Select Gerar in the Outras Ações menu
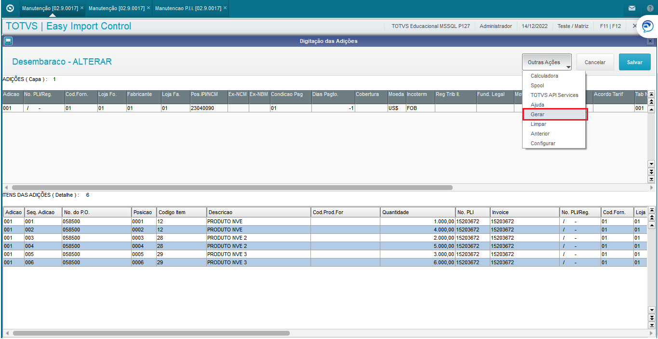The height and width of the screenshot is (339, 658). click(x=555, y=114)
